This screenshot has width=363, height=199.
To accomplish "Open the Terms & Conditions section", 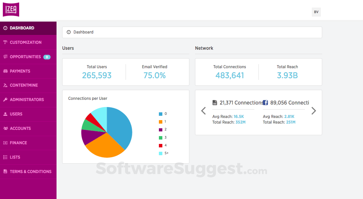I will pos(5,171).
